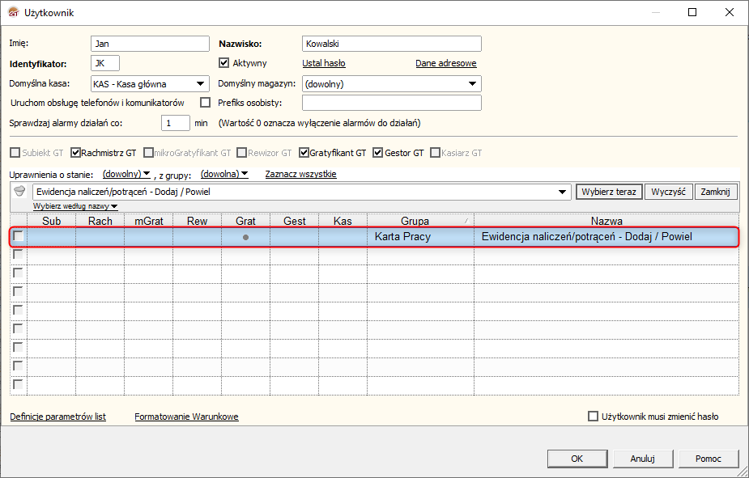Click the Sub column header

click(52, 221)
